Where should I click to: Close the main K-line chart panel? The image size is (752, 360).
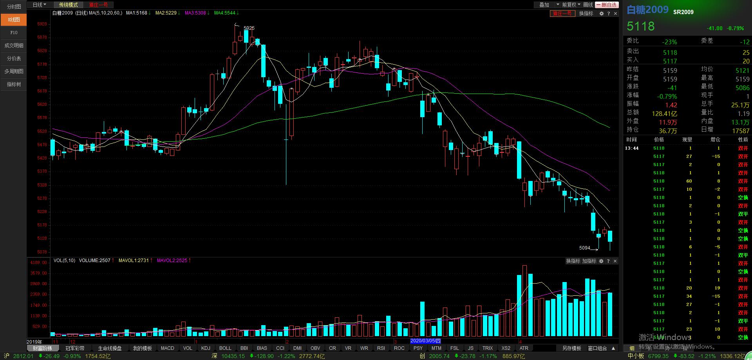click(x=615, y=13)
